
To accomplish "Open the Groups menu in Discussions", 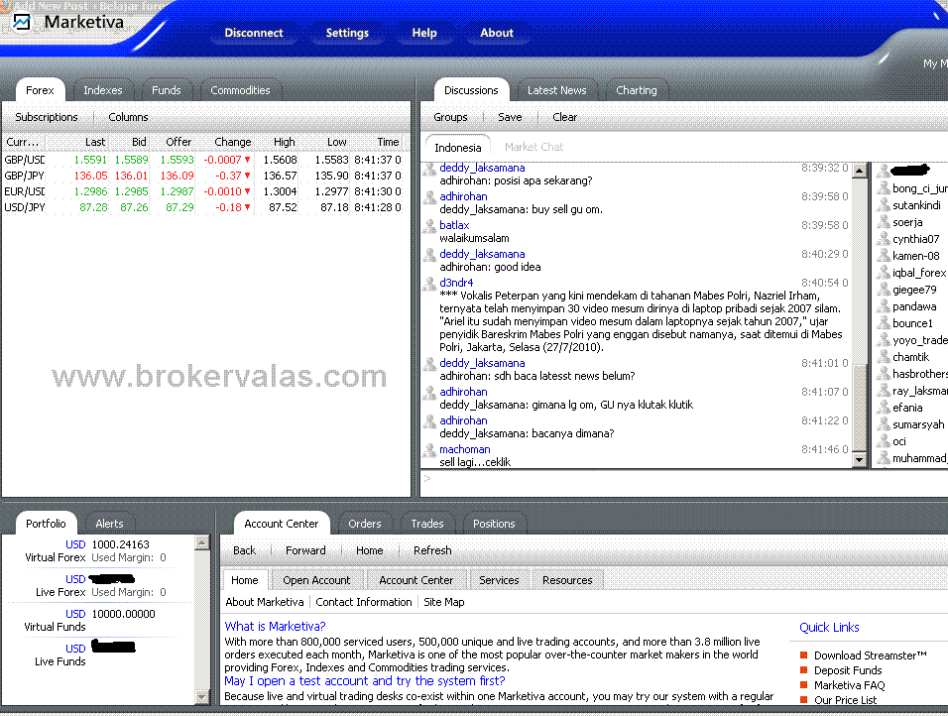I will [x=450, y=117].
